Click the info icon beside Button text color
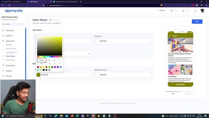This screenshot has width=209, height=118. (x=108, y=70)
